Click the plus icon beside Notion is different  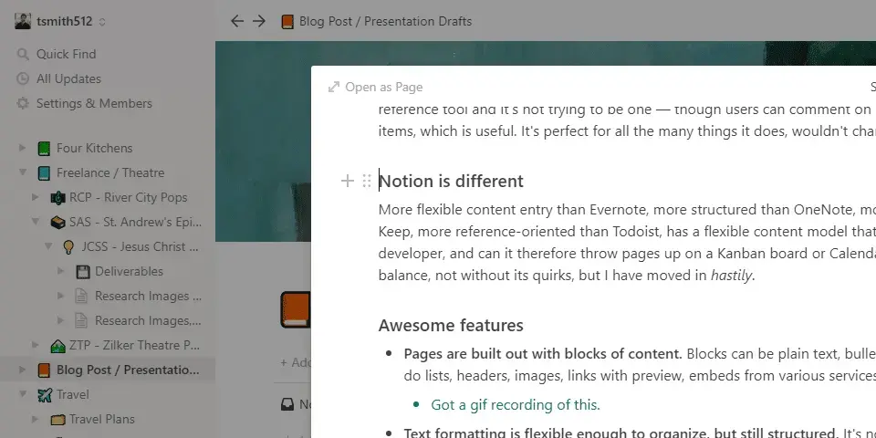pos(347,181)
